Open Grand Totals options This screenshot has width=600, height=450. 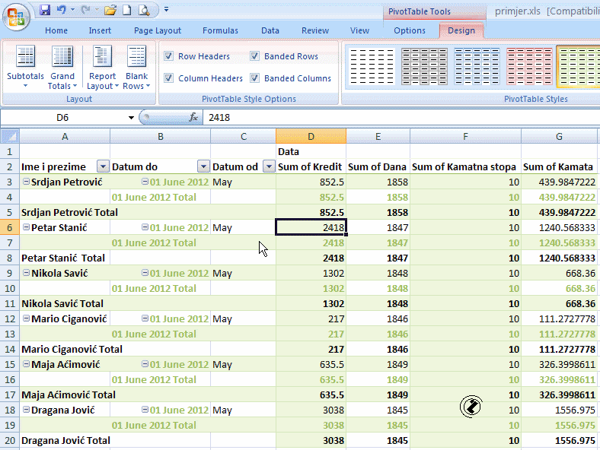coord(62,68)
